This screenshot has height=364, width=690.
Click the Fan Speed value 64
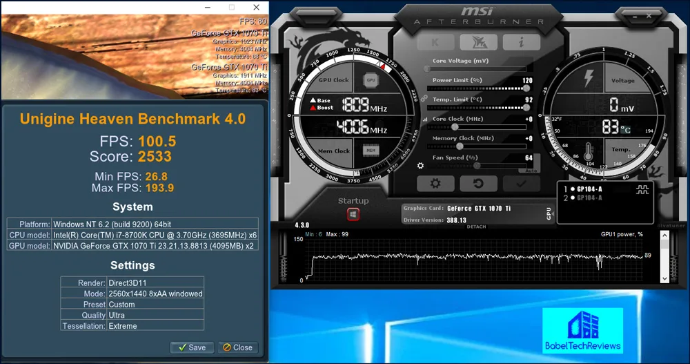pyautogui.click(x=529, y=157)
